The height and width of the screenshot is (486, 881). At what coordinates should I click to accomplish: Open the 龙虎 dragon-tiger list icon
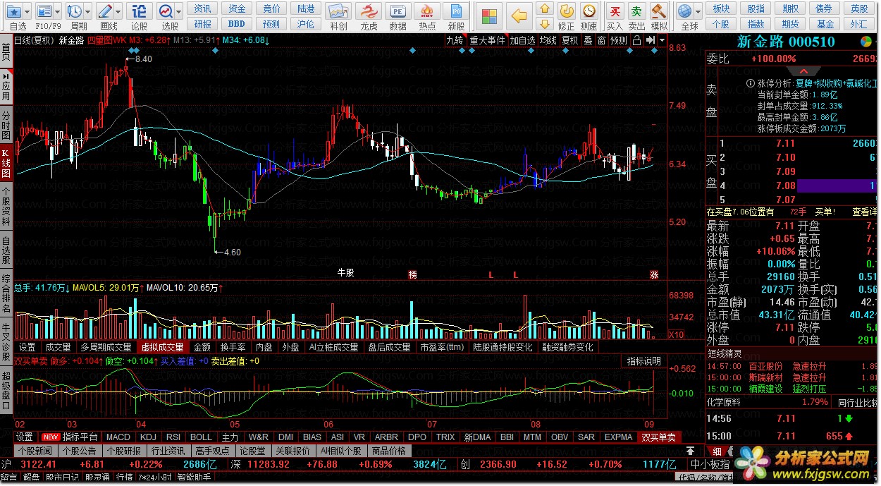pyautogui.click(x=369, y=11)
